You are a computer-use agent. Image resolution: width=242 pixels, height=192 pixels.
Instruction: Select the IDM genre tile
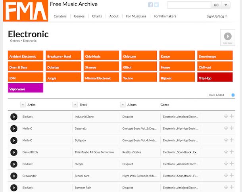pos(25,77)
